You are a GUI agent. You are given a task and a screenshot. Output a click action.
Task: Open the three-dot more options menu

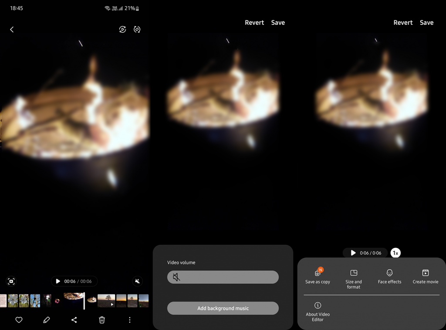129,320
